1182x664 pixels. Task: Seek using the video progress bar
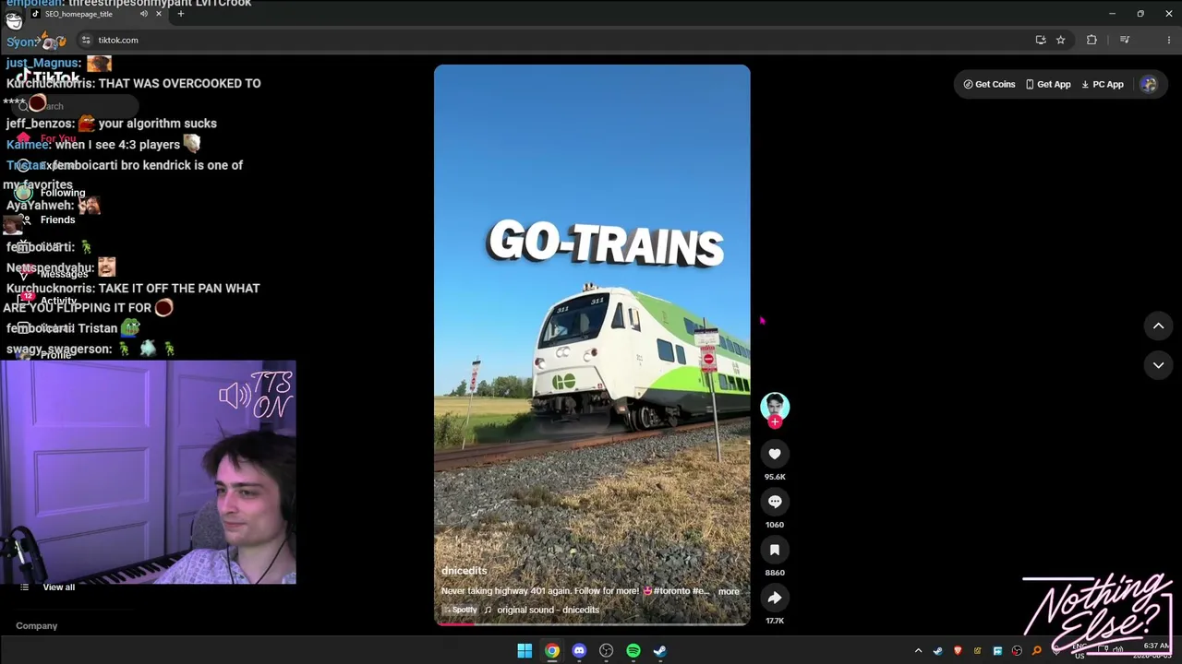[x=592, y=624]
